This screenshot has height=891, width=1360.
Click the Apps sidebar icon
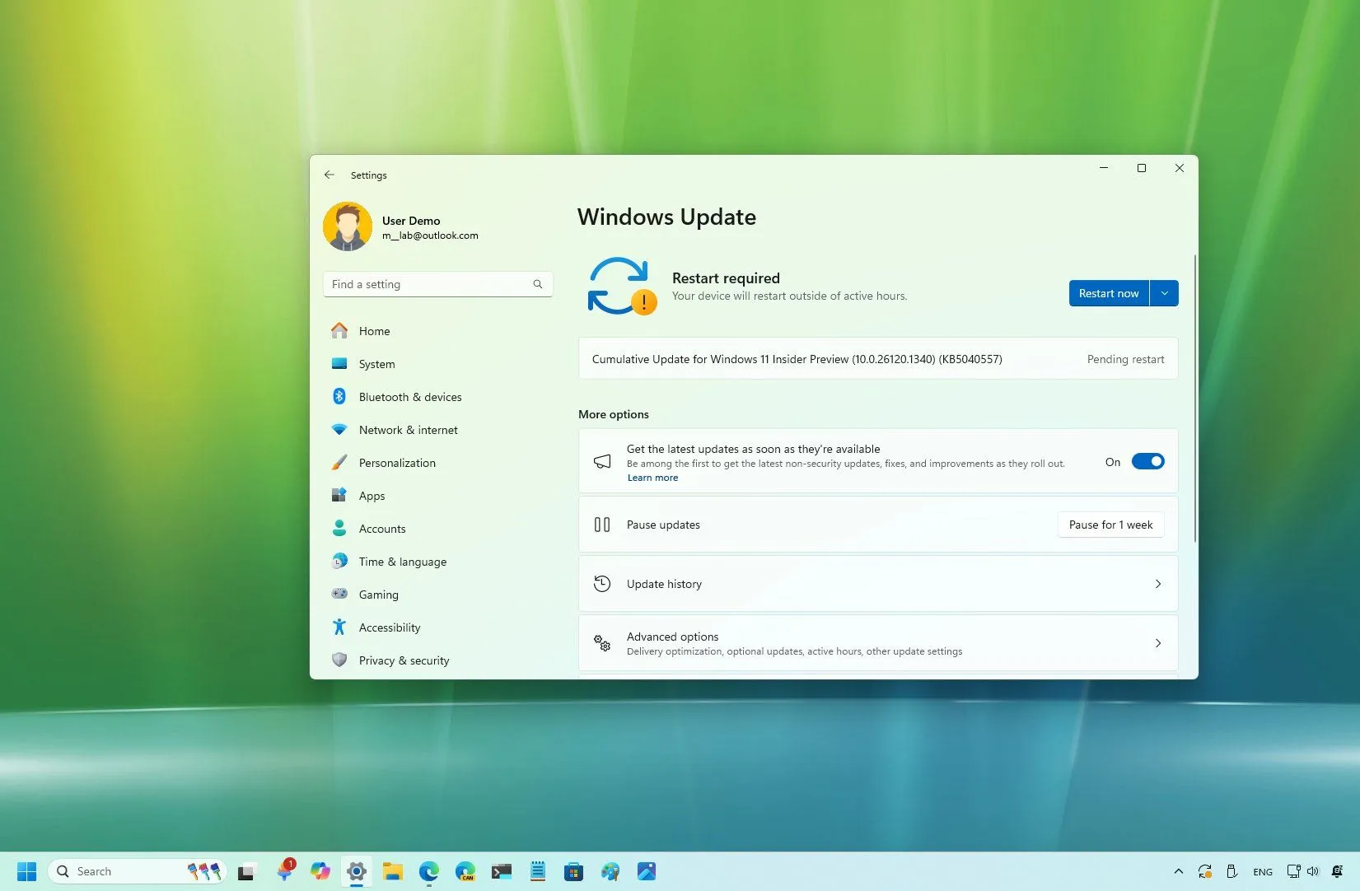point(340,495)
